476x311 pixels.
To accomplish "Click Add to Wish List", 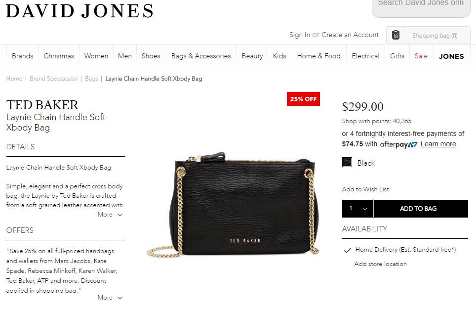I will point(365,189).
